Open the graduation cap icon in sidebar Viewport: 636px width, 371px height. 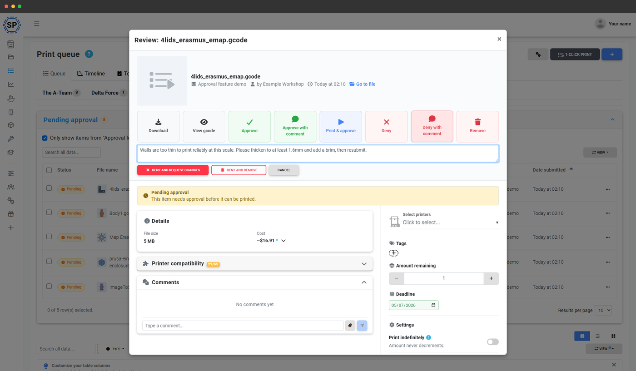pos(11,153)
